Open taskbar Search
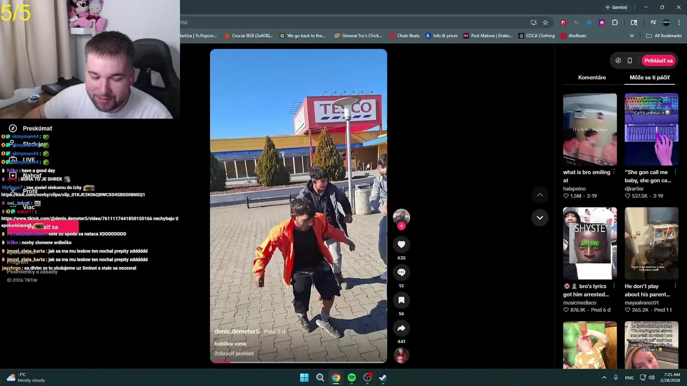 pyautogui.click(x=320, y=377)
